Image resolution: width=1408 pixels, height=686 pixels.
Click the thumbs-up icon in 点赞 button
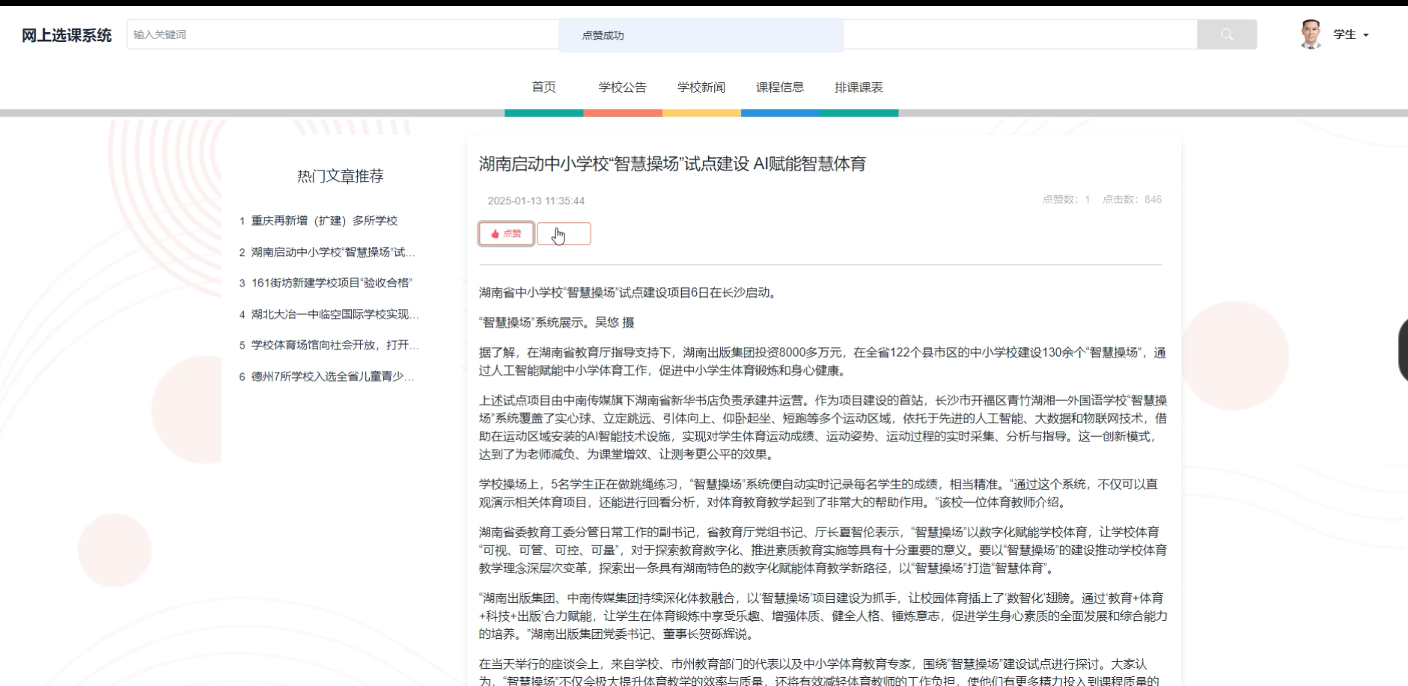(495, 233)
